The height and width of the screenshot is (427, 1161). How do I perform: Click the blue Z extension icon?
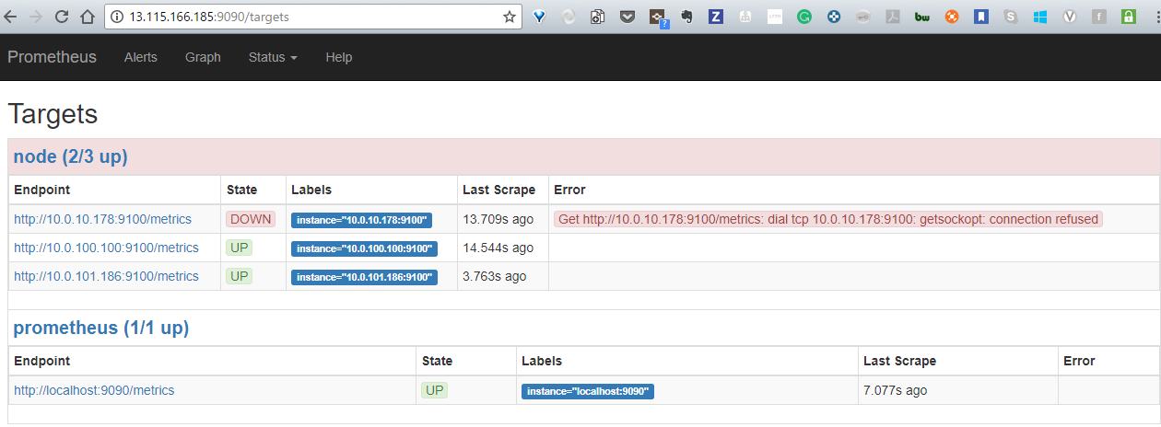pyautogui.click(x=716, y=17)
